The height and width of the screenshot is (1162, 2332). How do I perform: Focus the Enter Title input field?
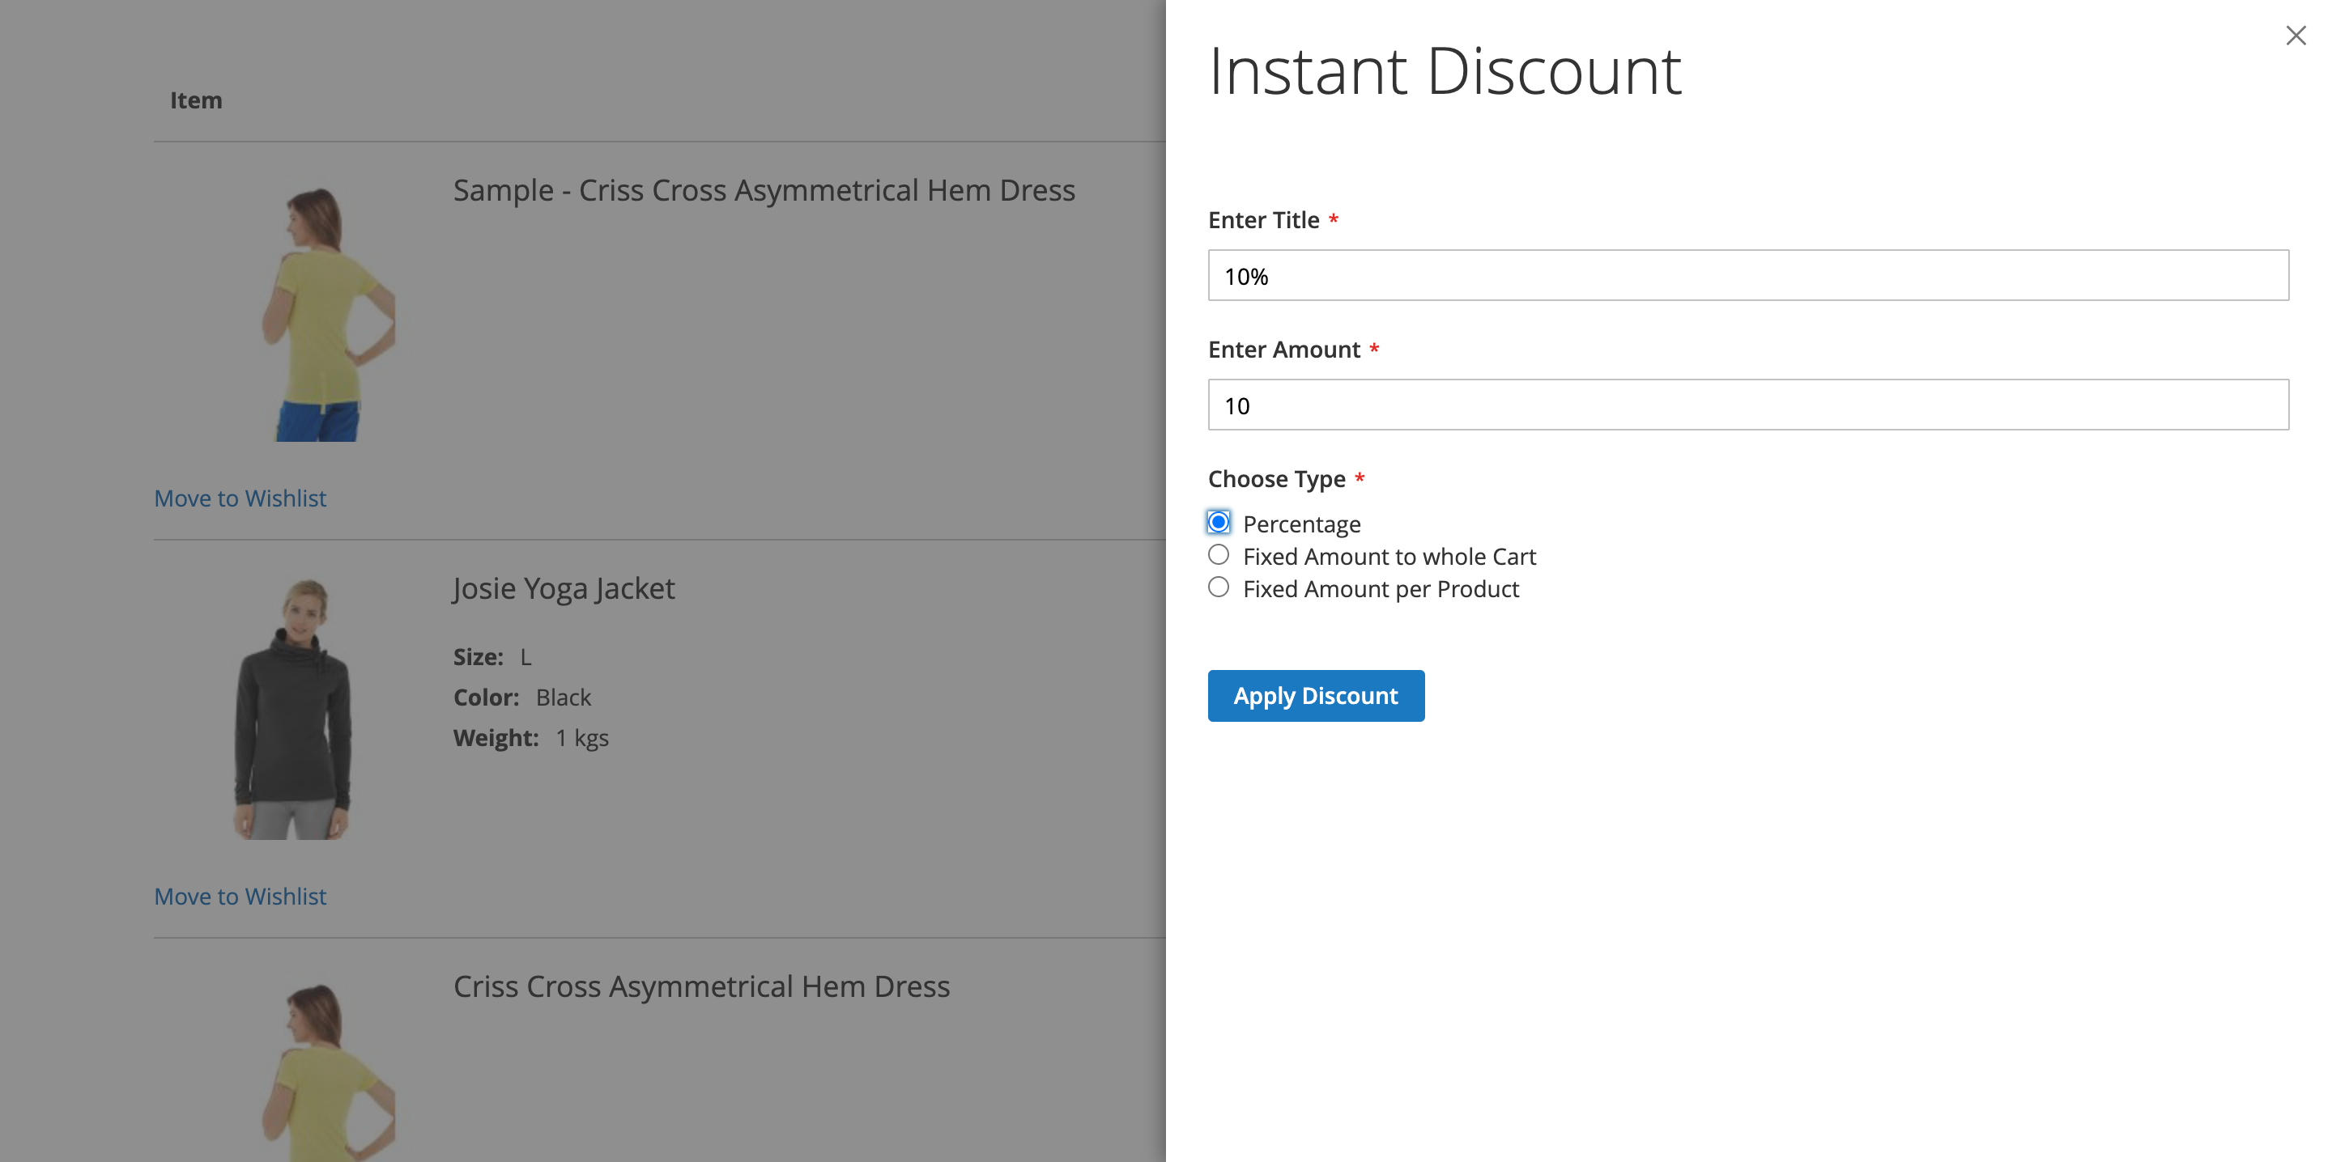[1748, 275]
